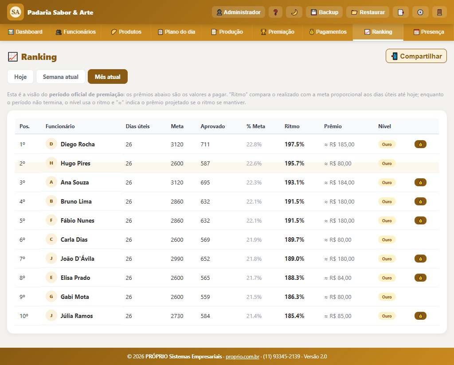Click the ≈ R$ 85,00 prize for Júlia Ramos
Screen dimensions: 454x365
pyautogui.click(x=337, y=316)
